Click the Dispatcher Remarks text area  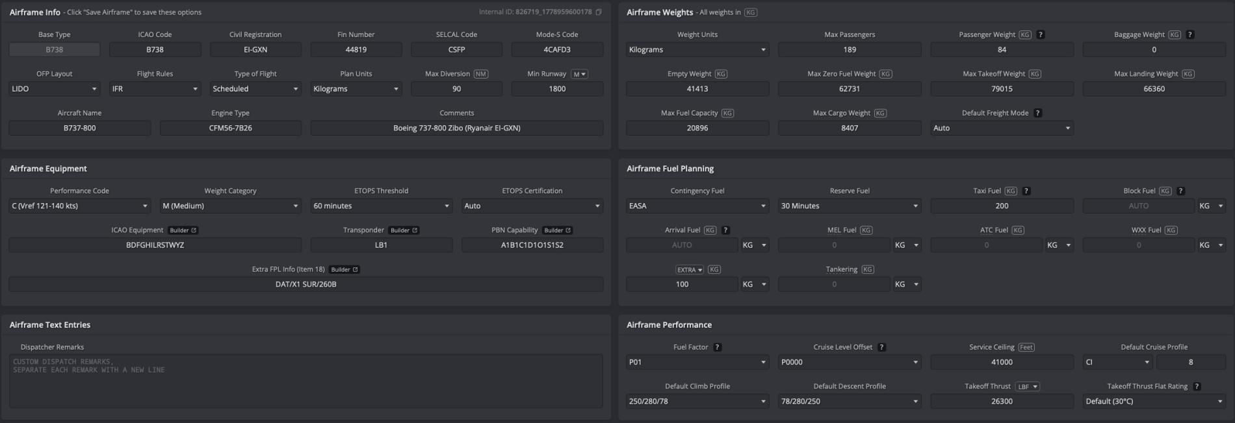click(x=306, y=381)
